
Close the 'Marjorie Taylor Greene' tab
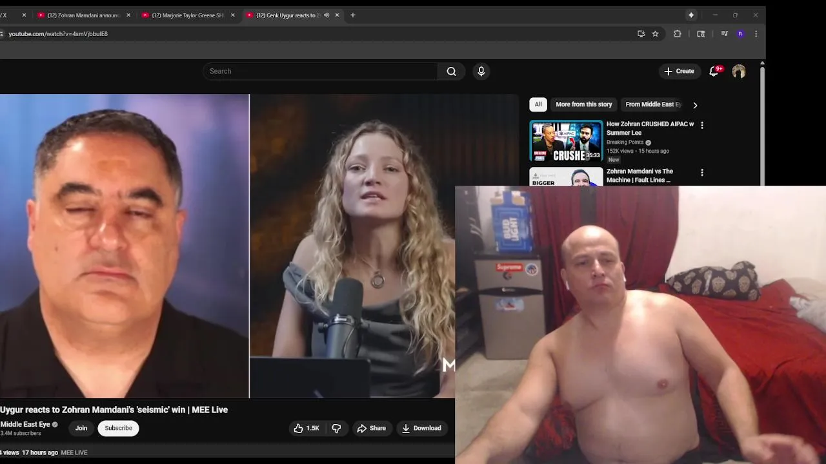(233, 15)
